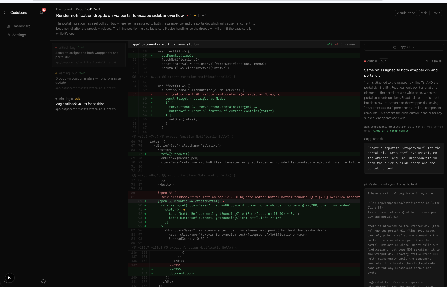Click the stale tag on info issue
This screenshot has width=447, height=287.
[78, 99]
